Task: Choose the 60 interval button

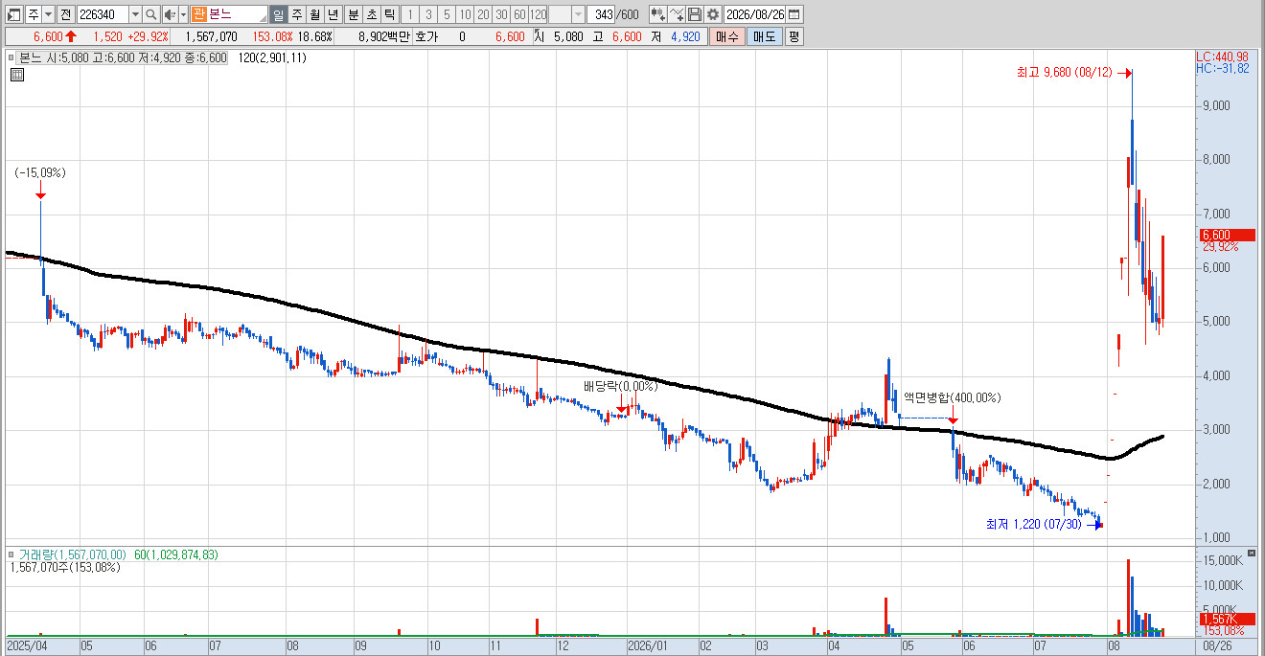Action: (x=519, y=14)
